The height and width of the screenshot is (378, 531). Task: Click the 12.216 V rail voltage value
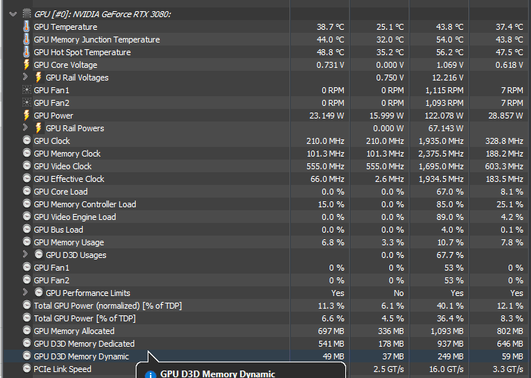(447, 78)
